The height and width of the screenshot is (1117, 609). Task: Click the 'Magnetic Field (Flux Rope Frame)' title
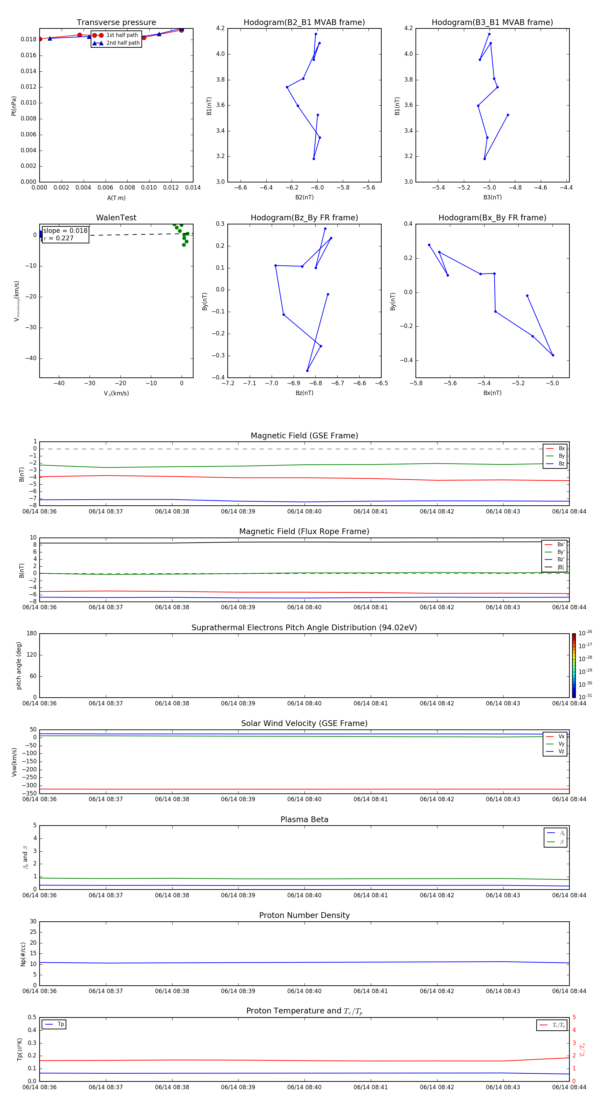tap(304, 532)
